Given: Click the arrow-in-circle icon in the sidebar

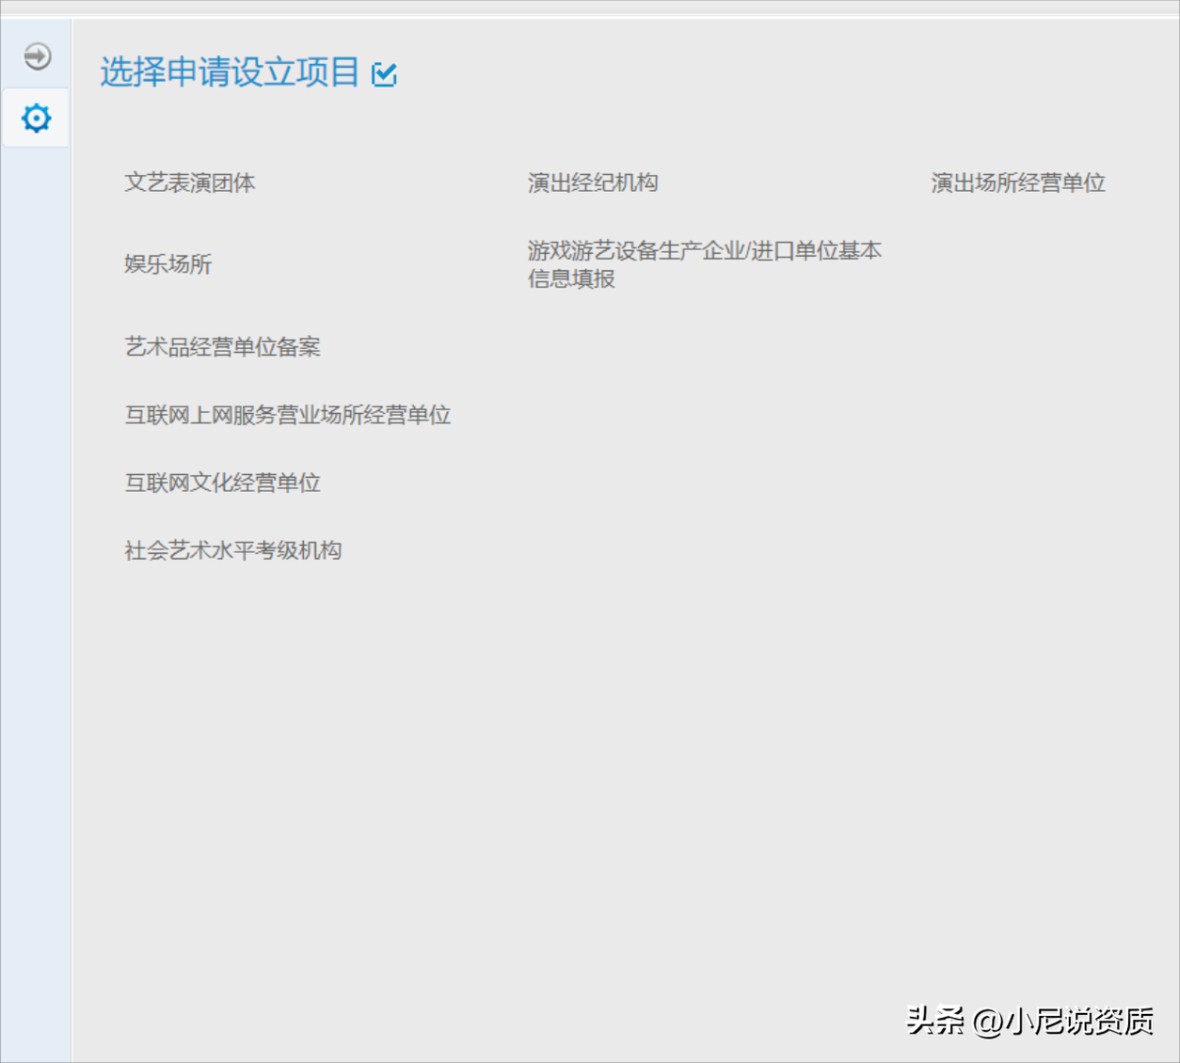Looking at the screenshot, I should (x=37, y=56).
